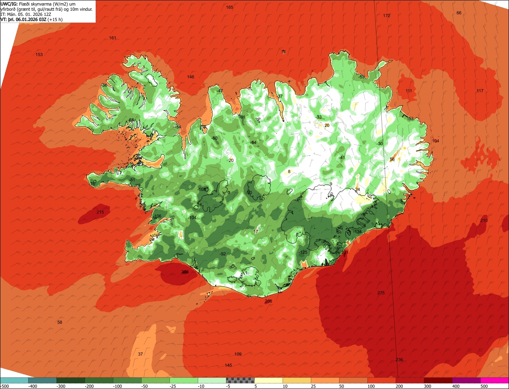Click the flux value 161
509x389 pixels.
tap(113, 38)
